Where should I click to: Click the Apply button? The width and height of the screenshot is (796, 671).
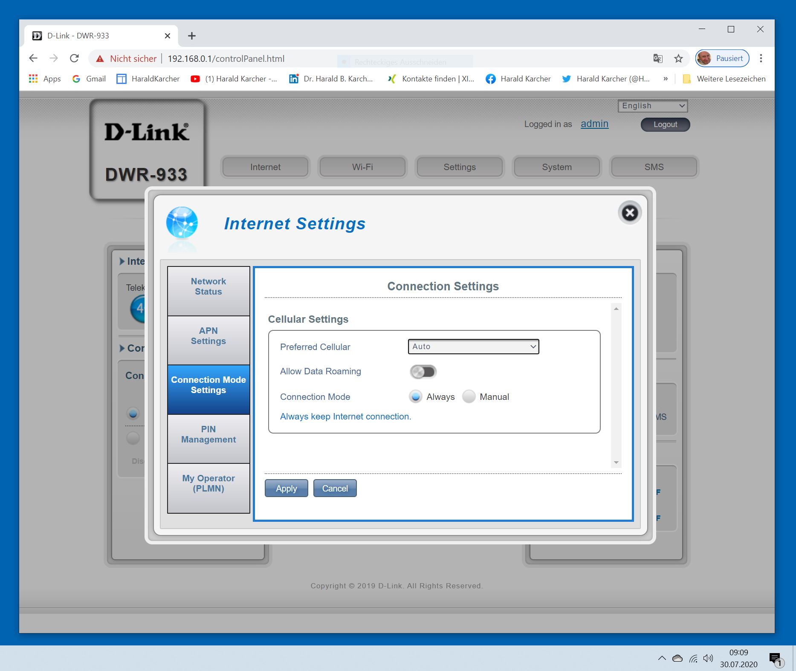286,489
